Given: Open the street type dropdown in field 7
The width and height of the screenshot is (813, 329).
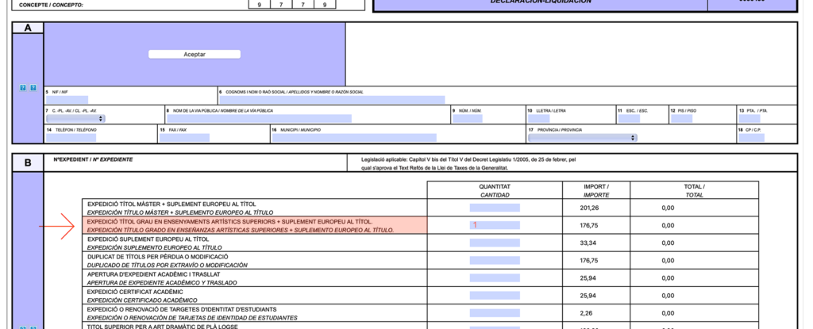Looking at the screenshot, I should click(75, 119).
